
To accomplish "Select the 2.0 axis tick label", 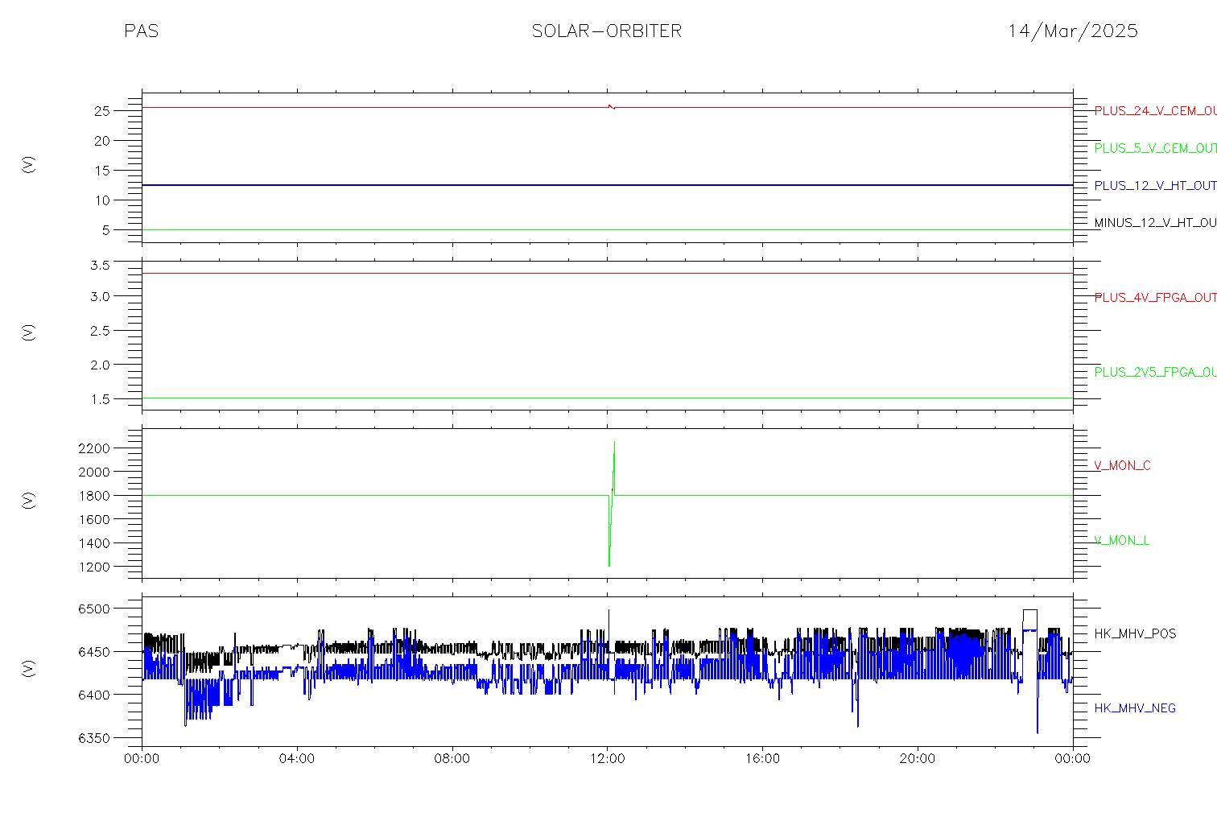I will tap(99, 365).
